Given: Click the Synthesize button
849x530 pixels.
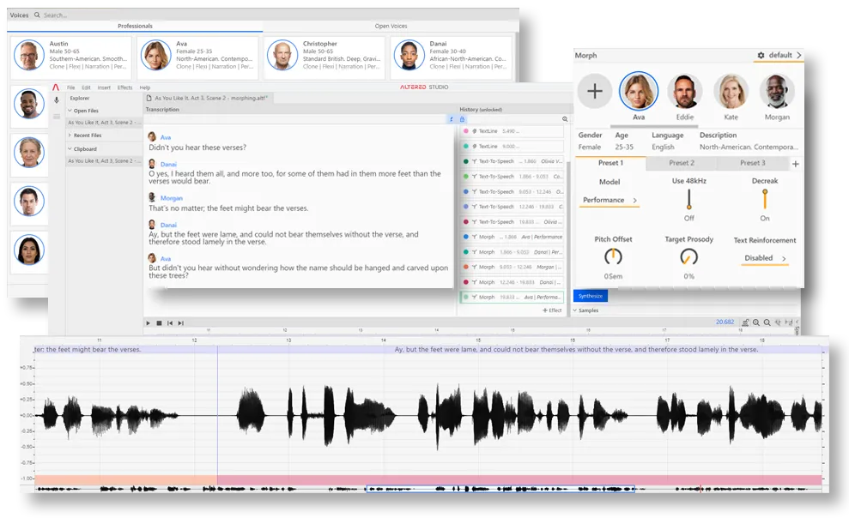Looking at the screenshot, I should point(591,296).
